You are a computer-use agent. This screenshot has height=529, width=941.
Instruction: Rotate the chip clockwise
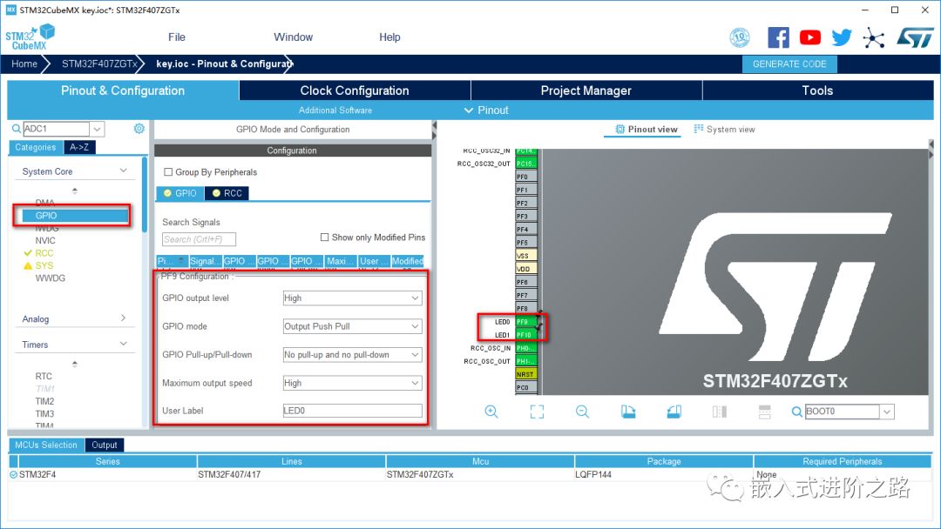627,412
